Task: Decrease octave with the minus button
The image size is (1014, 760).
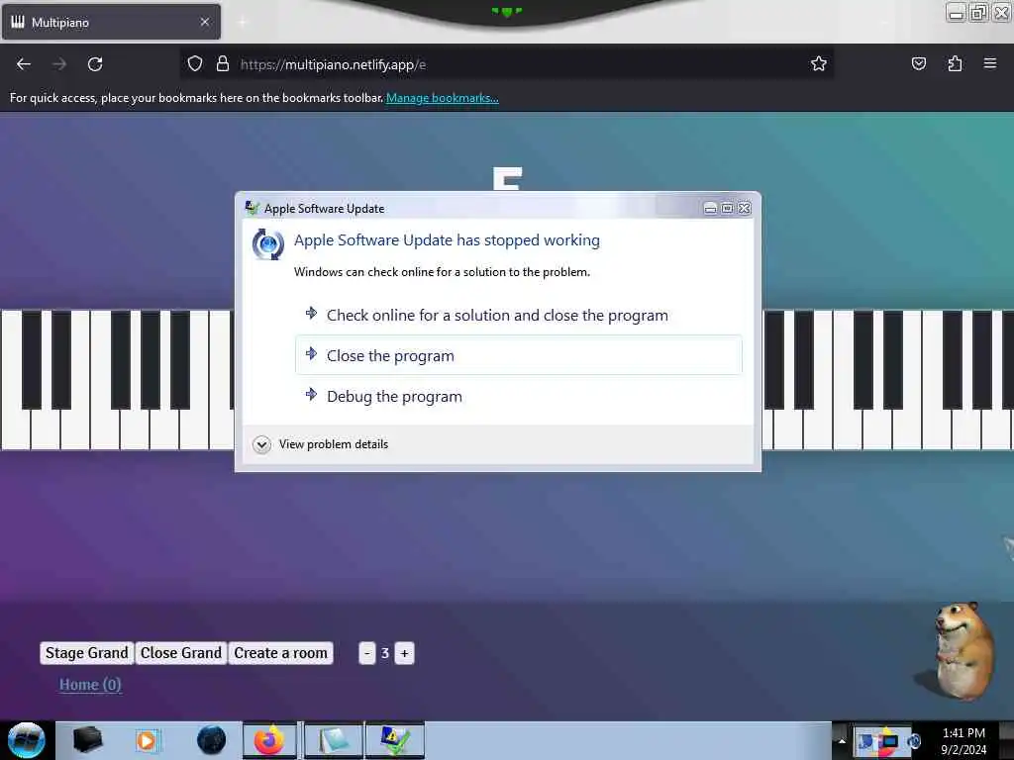Action: [366, 653]
